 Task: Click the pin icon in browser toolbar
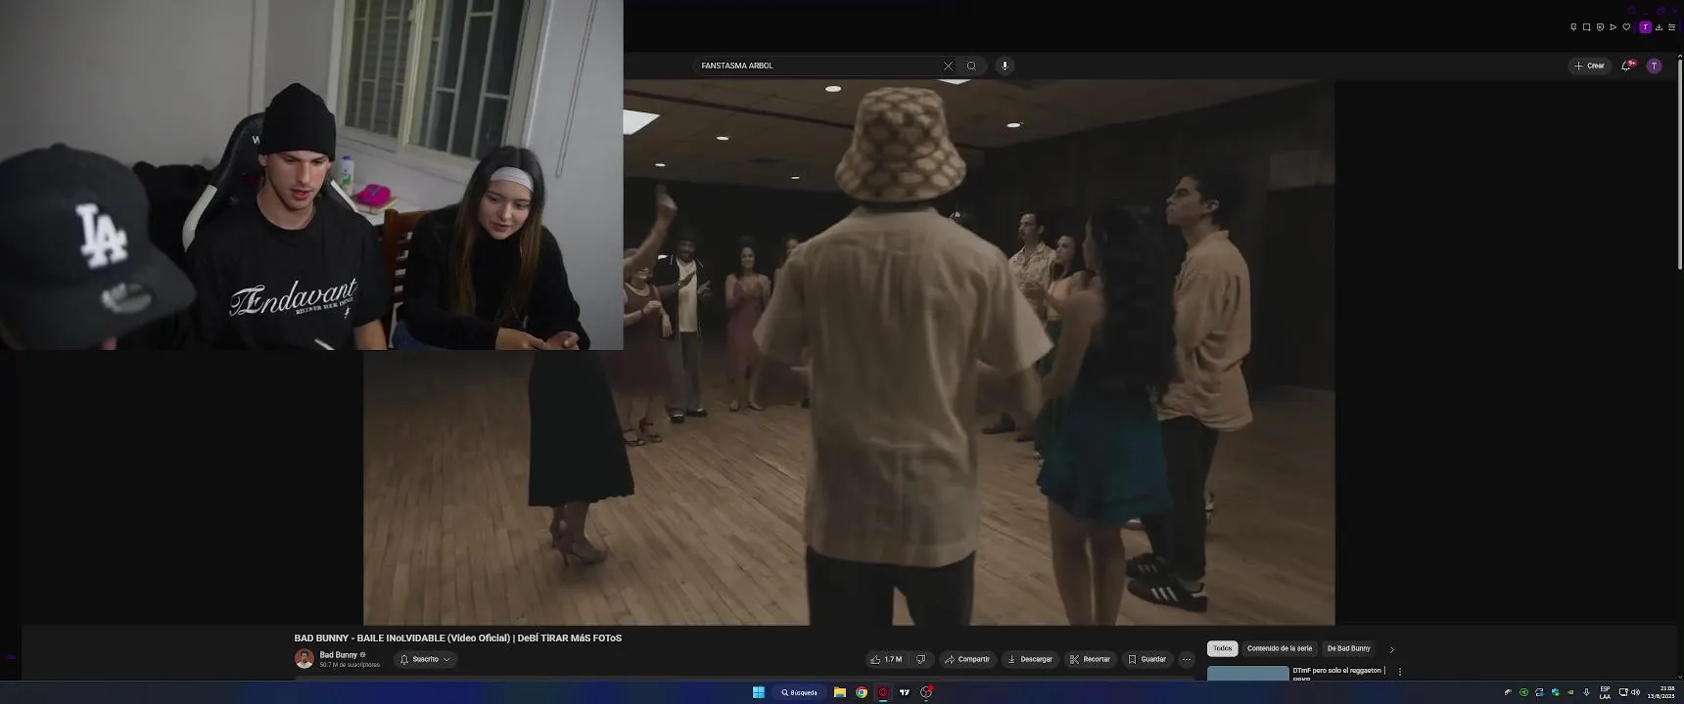pos(1573,27)
